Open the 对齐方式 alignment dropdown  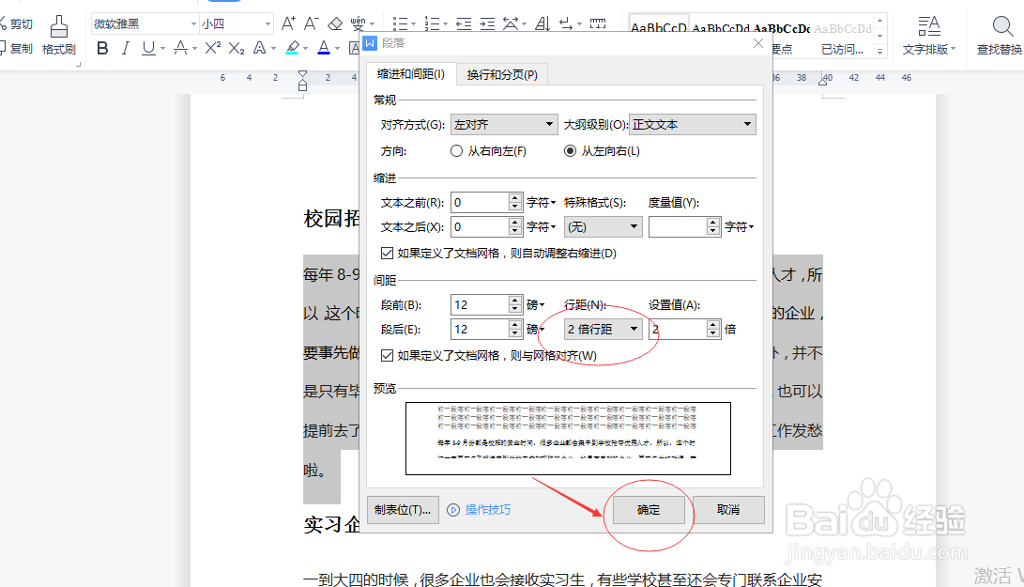click(x=503, y=124)
